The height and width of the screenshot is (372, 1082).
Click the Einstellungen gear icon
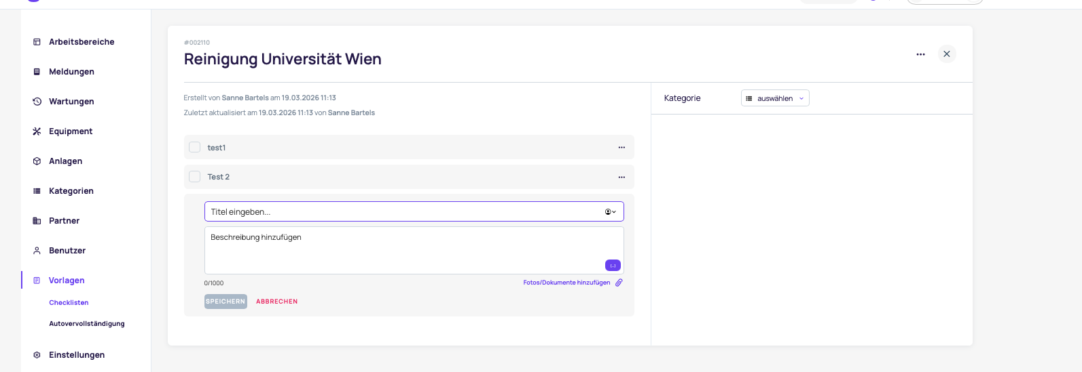click(37, 355)
